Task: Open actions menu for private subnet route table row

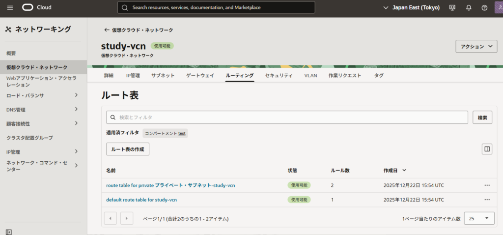Action: coord(487,185)
